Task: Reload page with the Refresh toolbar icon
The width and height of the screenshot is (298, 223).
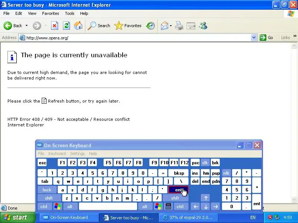Action: click(67, 26)
